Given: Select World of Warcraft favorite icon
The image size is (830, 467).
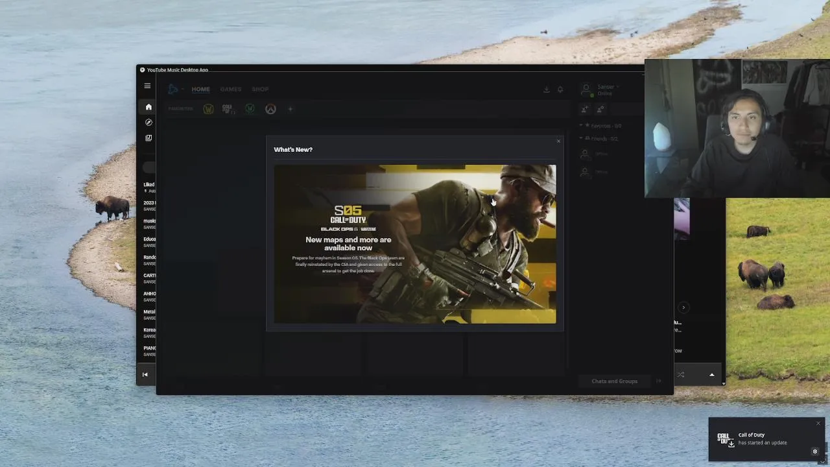Looking at the screenshot, I should point(208,109).
